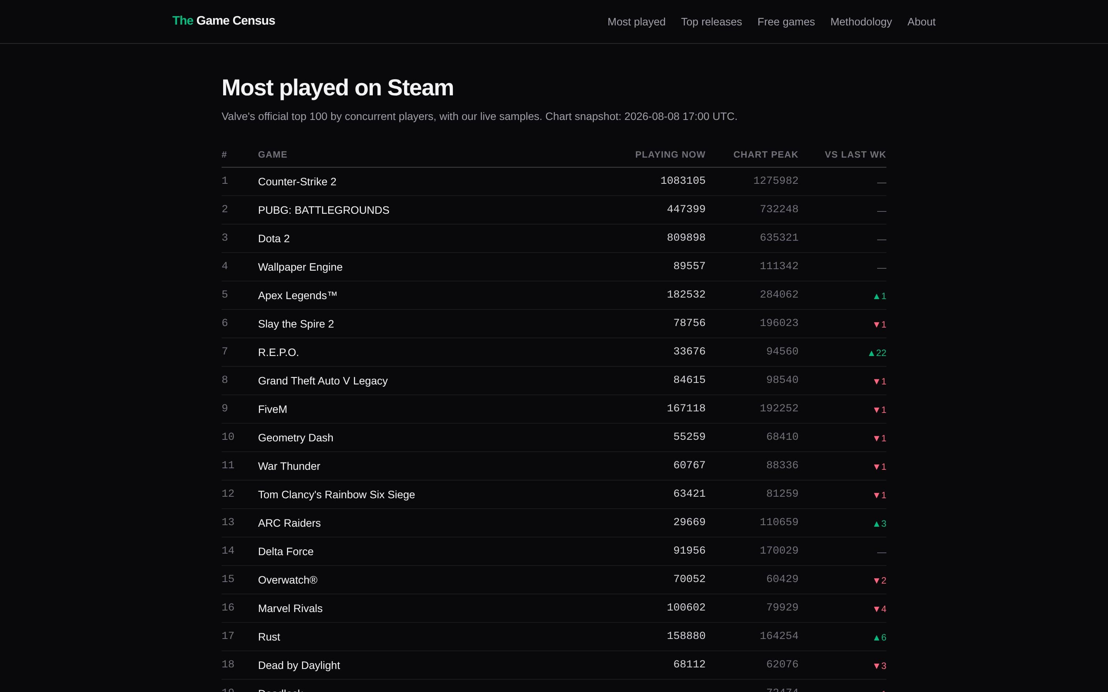Select the Overwatch® game name
Screen dimensions: 1108x692
[x=287, y=580]
